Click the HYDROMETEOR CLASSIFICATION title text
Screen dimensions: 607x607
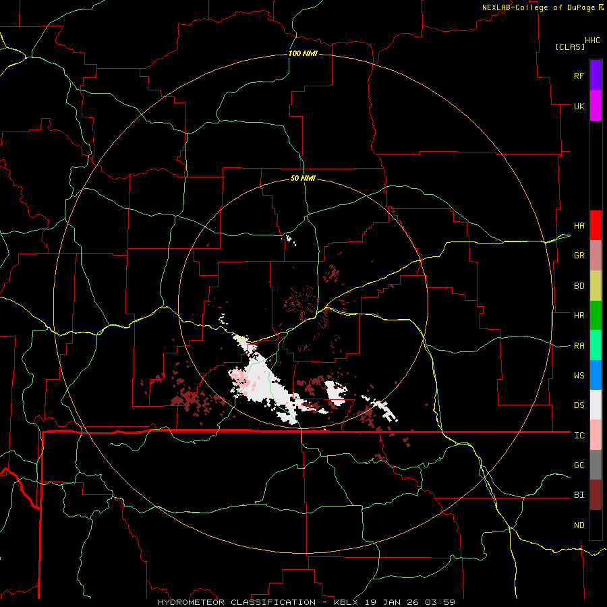pyautogui.click(x=237, y=602)
